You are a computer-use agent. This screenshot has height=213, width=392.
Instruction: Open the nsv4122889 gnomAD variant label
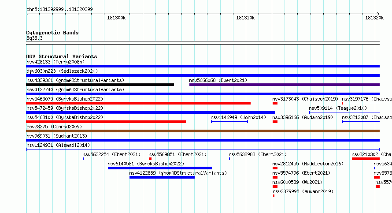pos(178,173)
